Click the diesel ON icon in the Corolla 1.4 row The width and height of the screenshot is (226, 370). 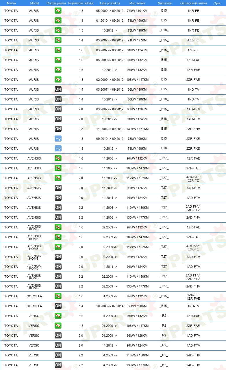58,306
